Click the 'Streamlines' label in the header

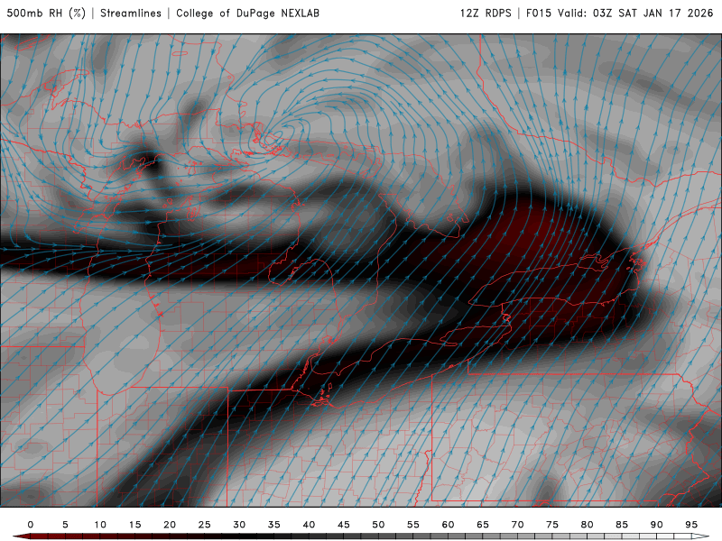[131, 14]
